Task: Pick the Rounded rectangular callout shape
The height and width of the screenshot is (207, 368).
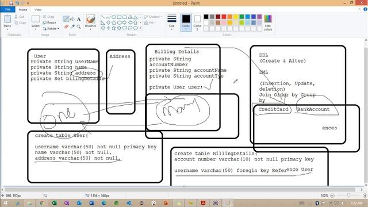Action: (x=125, y=28)
